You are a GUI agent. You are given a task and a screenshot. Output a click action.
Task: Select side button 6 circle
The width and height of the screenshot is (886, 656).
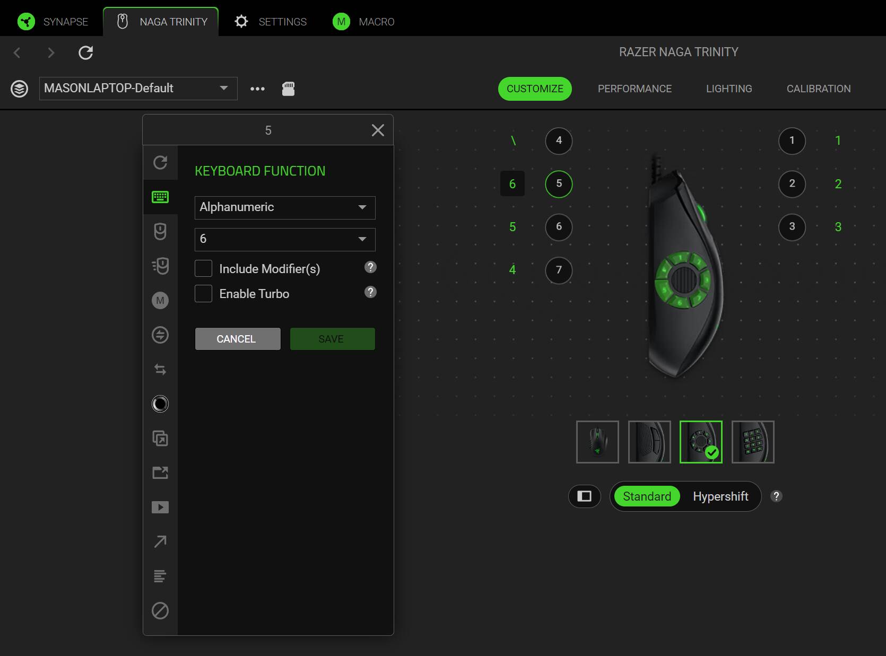559,226
